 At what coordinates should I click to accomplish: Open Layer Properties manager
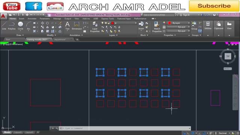95,27
